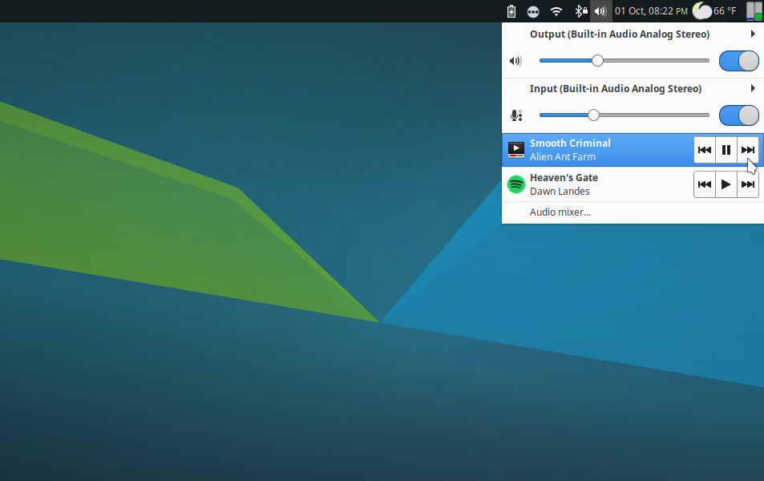Expand Input Built-in Audio device options

point(752,88)
